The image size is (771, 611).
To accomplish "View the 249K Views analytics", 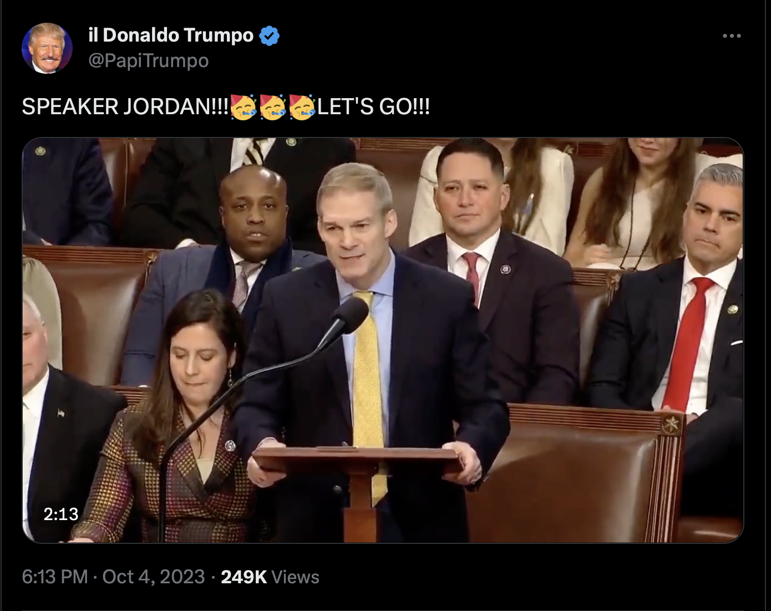I will pos(270,577).
